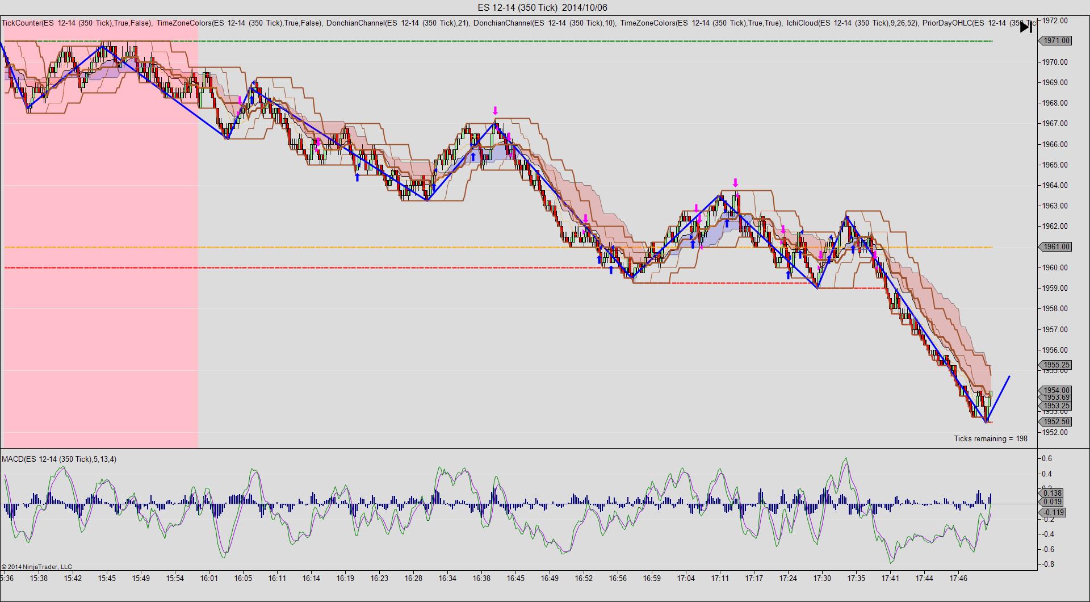Click the 15:38 time axis label
1090x602 pixels.
(39, 579)
